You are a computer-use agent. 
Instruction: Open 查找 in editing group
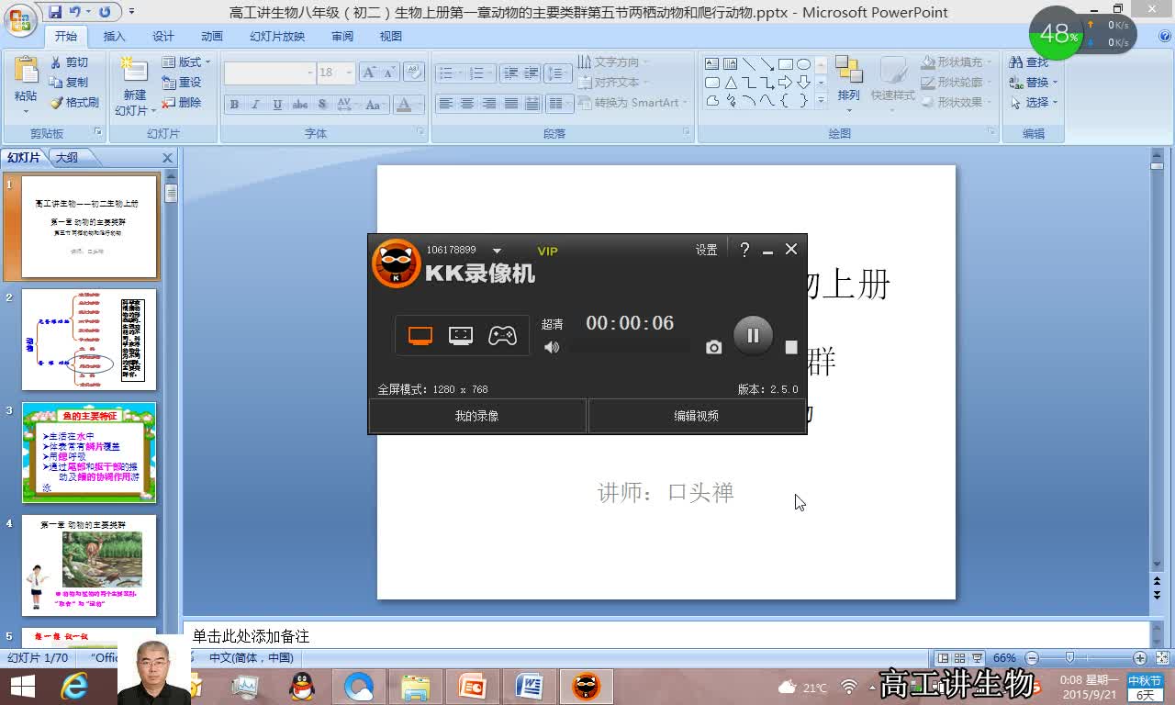click(x=1029, y=62)
